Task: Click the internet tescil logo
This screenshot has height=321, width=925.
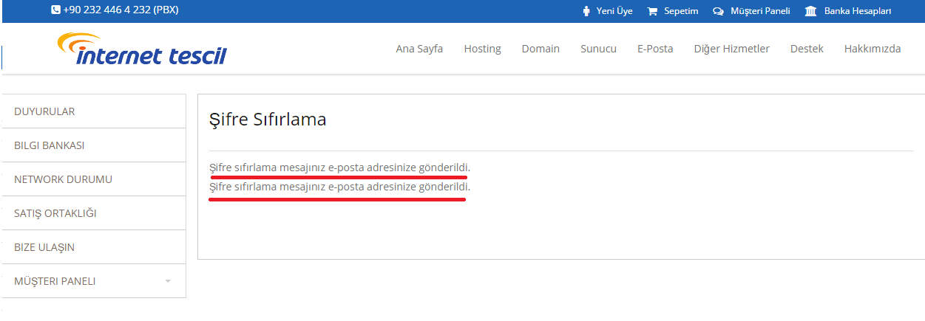Action: tap(142, 49)
